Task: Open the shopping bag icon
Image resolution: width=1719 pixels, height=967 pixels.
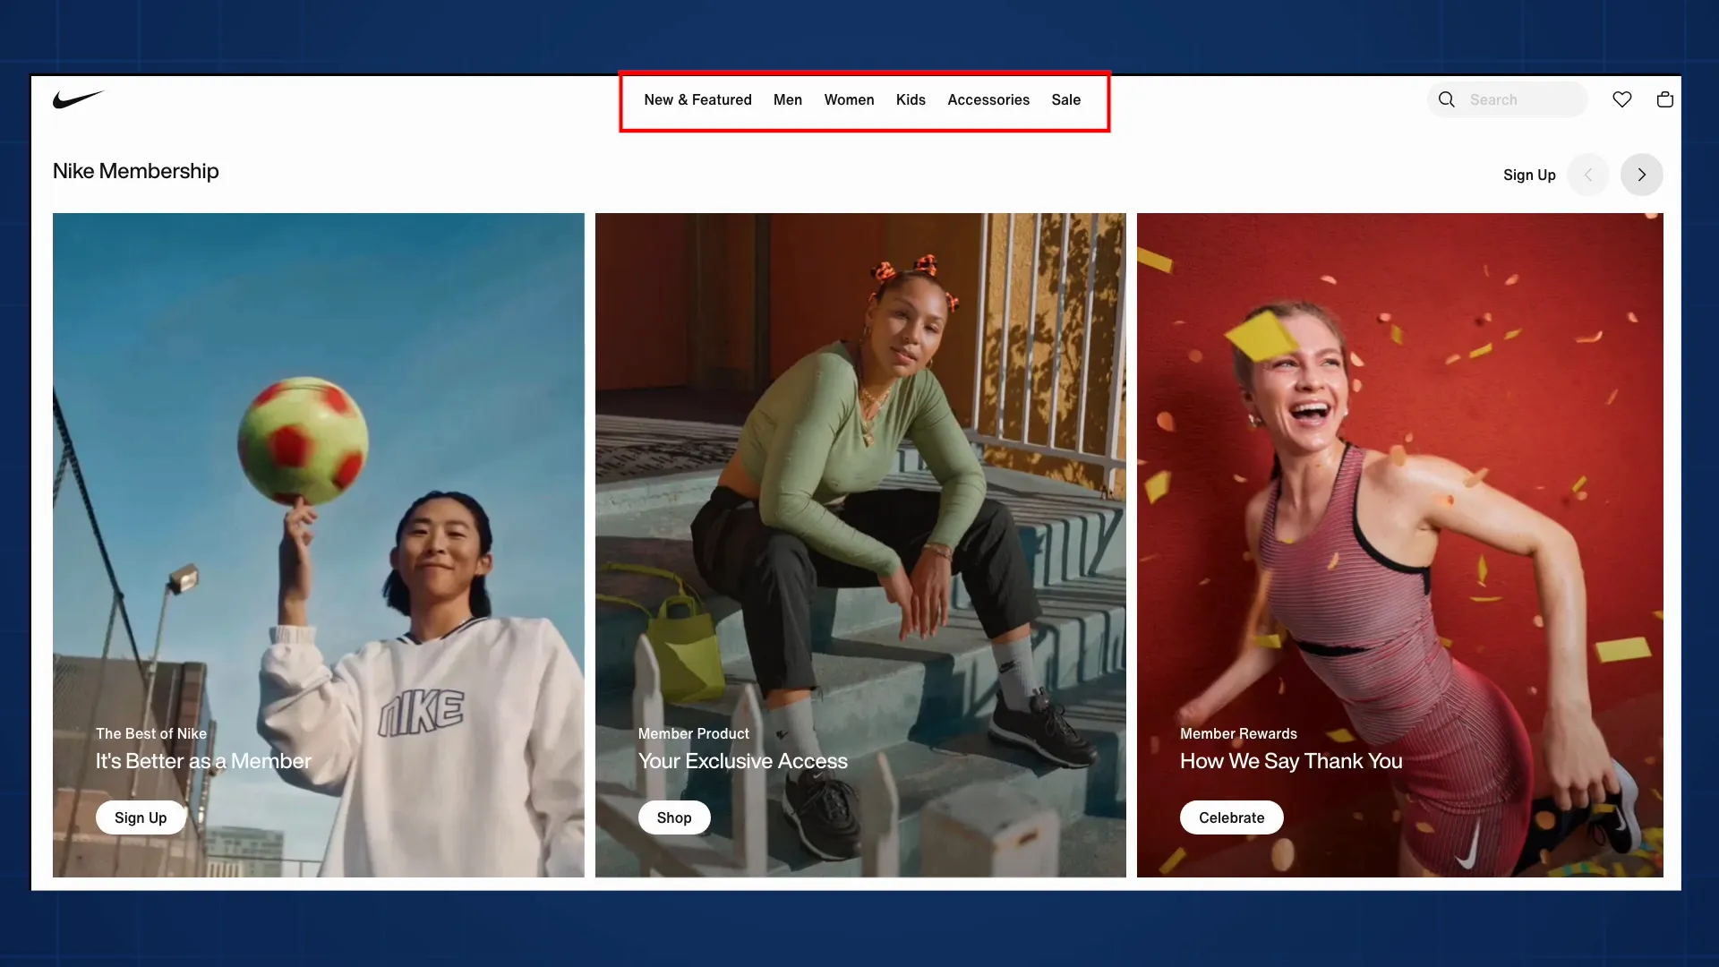Action: (x=1665, y=99)
